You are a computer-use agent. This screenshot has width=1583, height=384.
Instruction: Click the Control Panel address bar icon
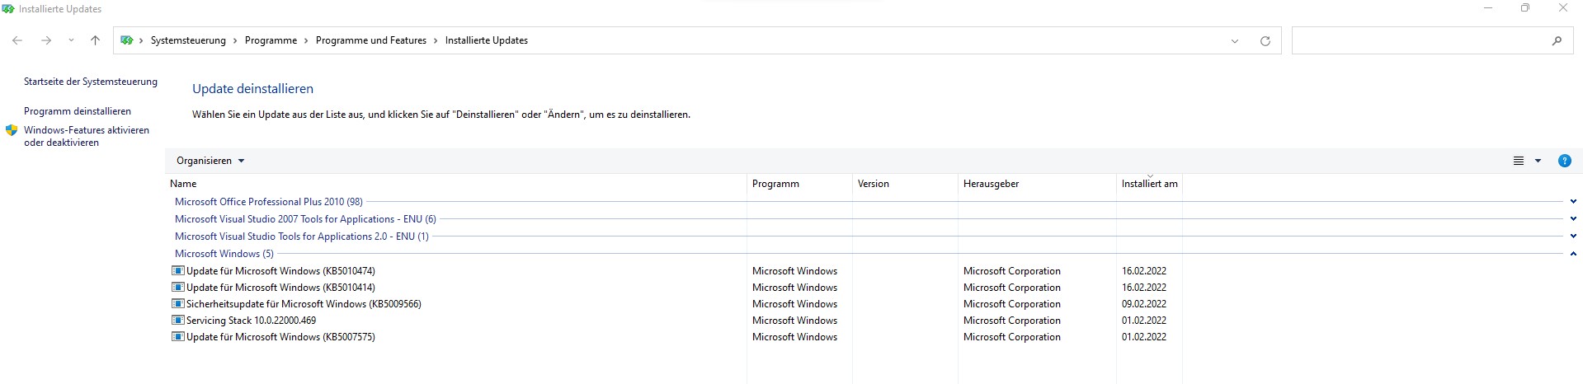click(x=127, y=40)
